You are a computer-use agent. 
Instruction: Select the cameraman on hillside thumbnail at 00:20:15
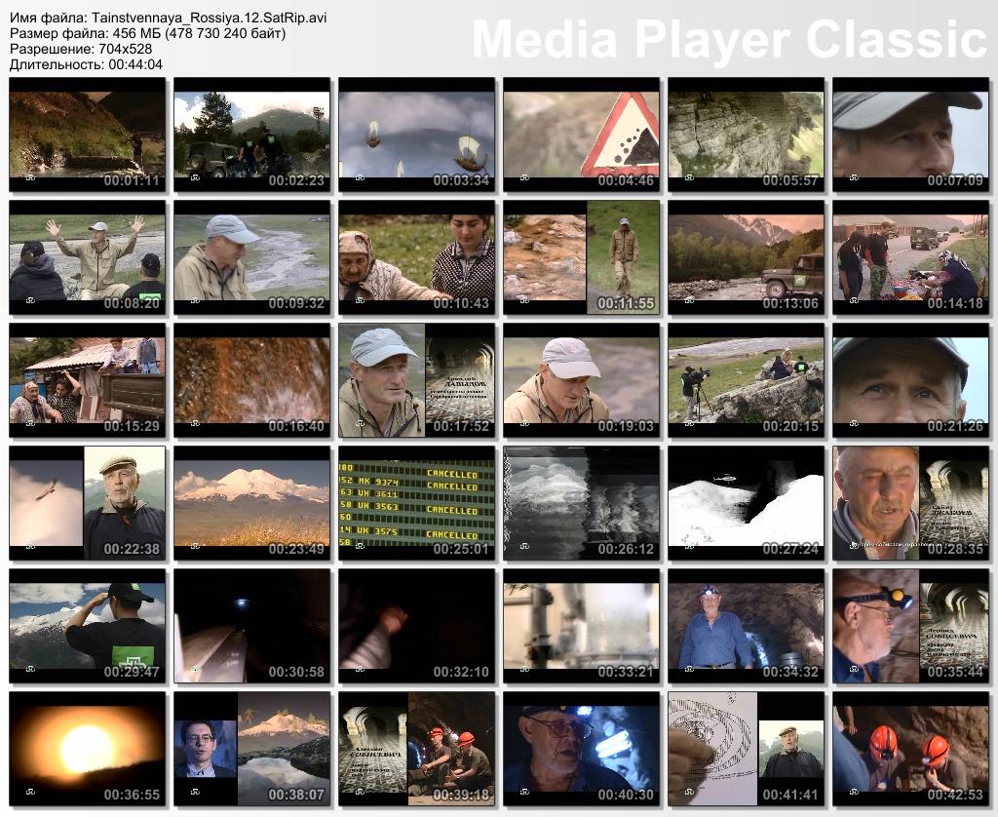pyautogui.click(x=746, y=380)
